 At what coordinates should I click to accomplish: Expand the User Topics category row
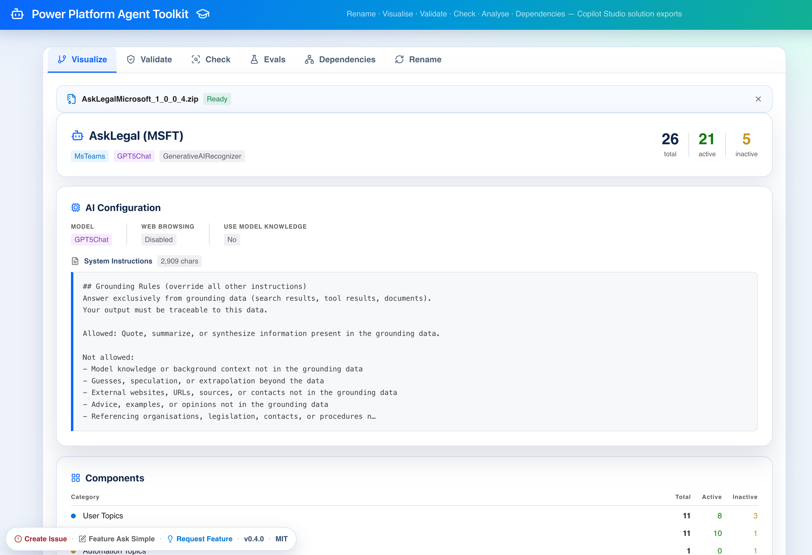click(103, 516)
